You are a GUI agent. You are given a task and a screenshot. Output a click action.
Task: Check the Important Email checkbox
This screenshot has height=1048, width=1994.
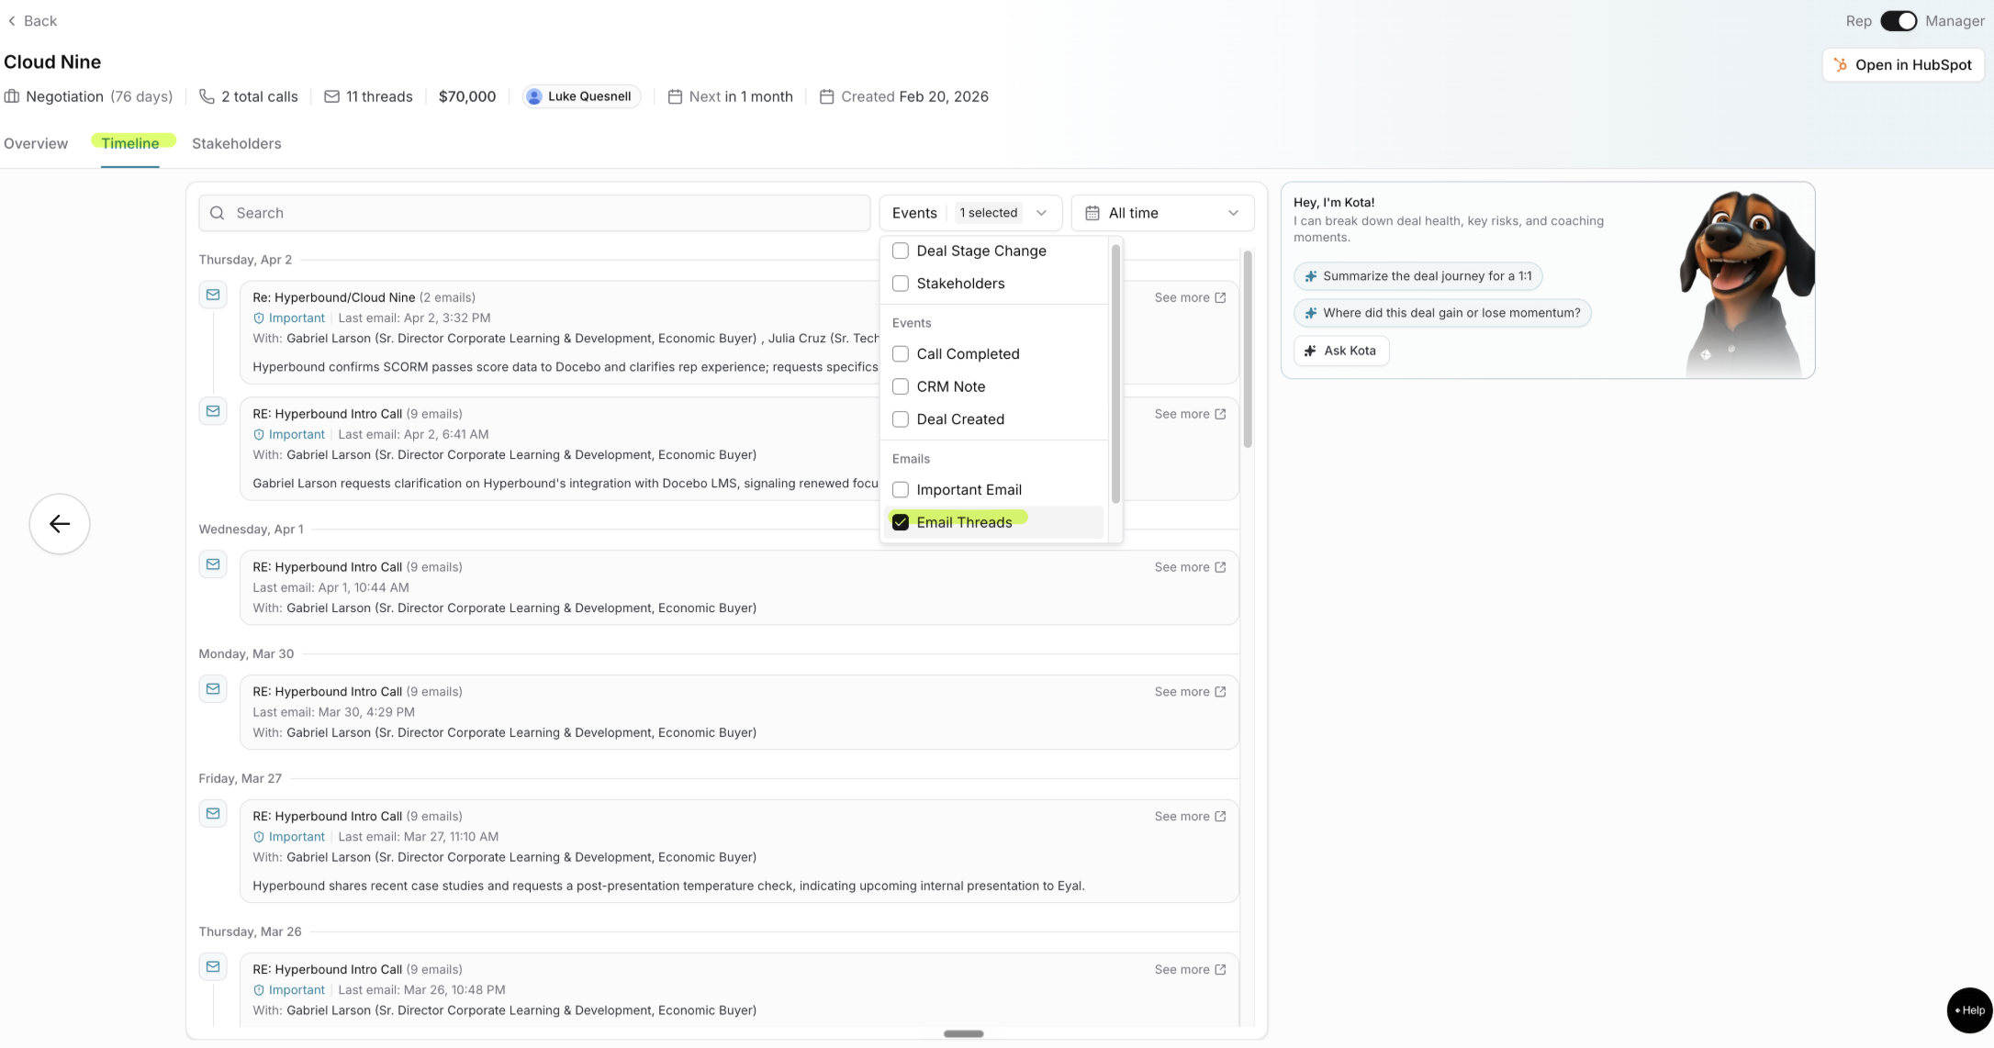point(901,490)
